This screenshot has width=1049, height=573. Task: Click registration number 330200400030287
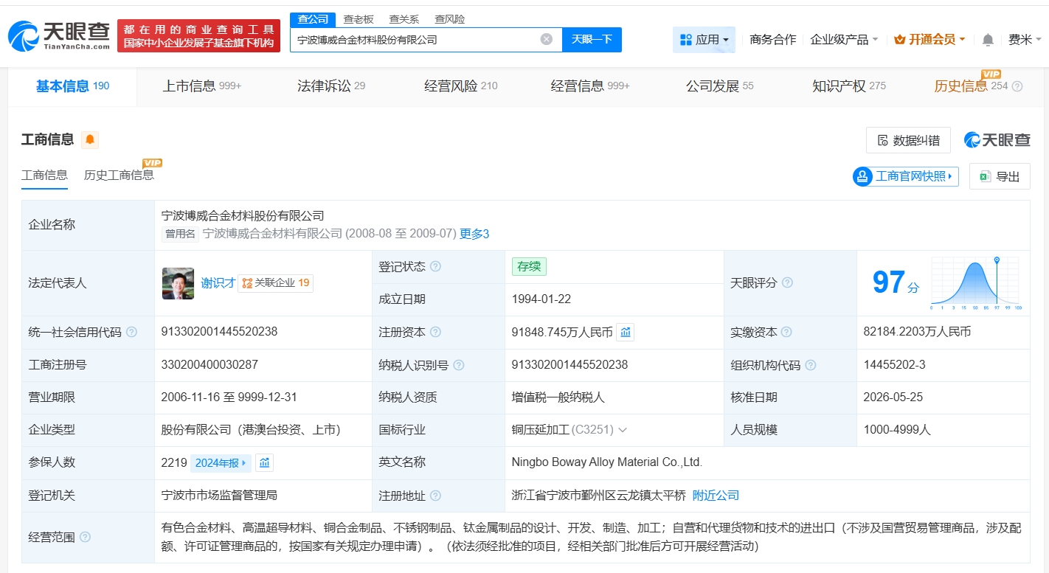tap(210, 365)
